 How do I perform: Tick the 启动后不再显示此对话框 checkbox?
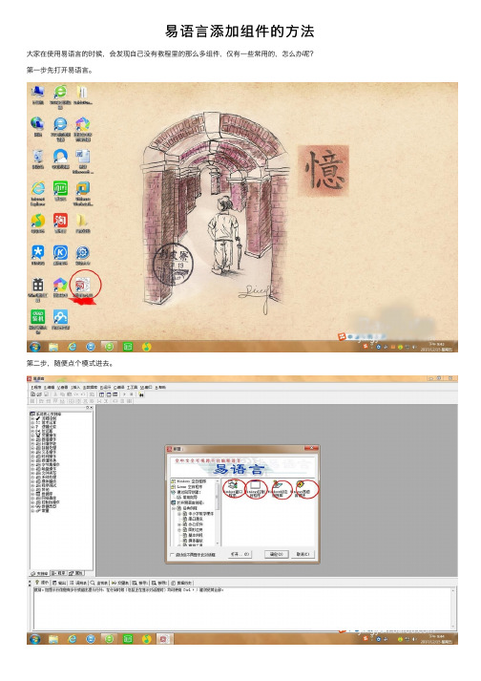point(172,555)
